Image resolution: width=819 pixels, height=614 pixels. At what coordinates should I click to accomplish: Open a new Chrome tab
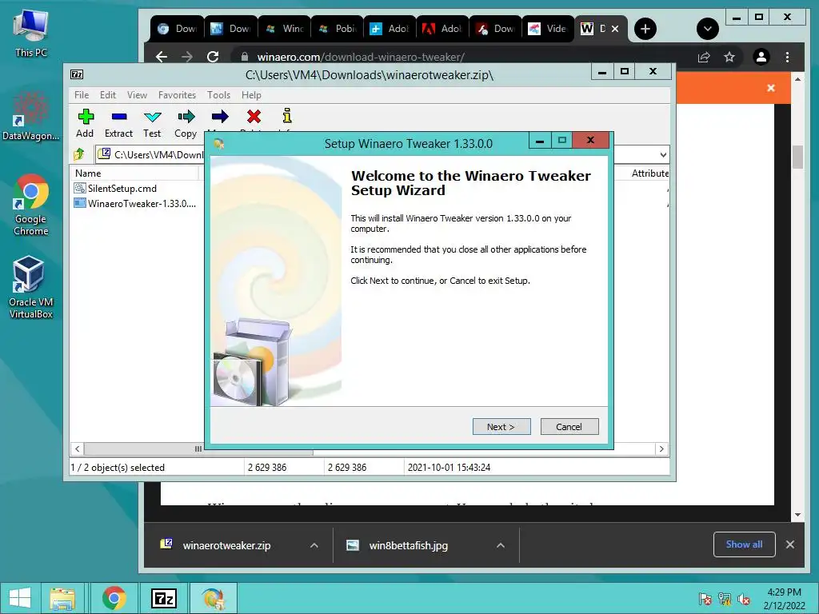click(x=645, y=29)
